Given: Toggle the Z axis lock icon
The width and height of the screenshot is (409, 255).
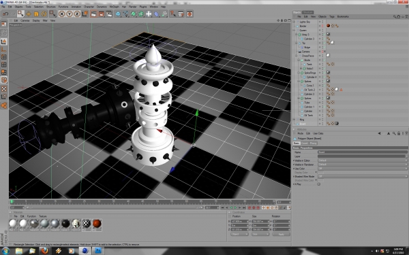Looking at the screenshot, I should point(77,14).
